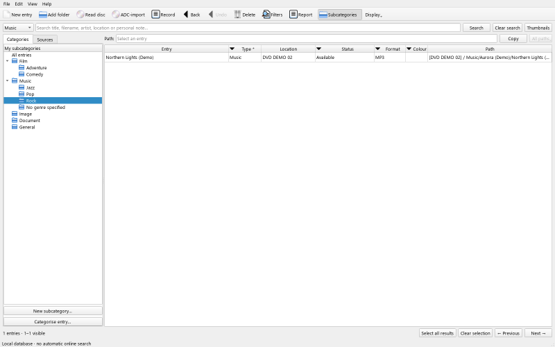Screen dimensions: 555x347
Task: Click the DVD DEMO 02 location cell
Action: (288, 58)
